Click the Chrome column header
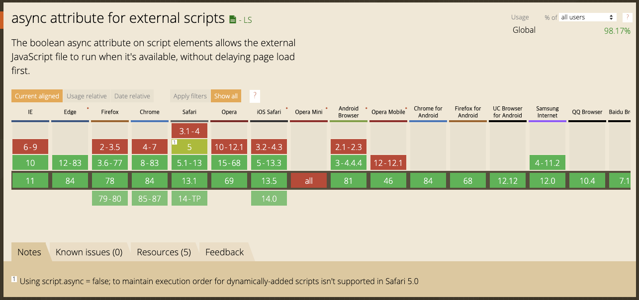This screenshot has width=639, height=300. tap(150, 112)
